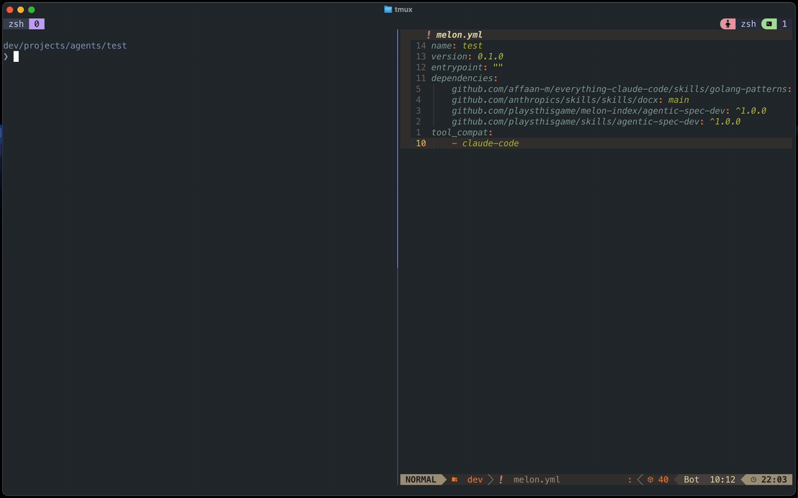The width and height of the screenshot is (798, 498).
Task: Click the playsthisgame/skills/agentic-spec-dev dependency line
Action: [596, 122]
